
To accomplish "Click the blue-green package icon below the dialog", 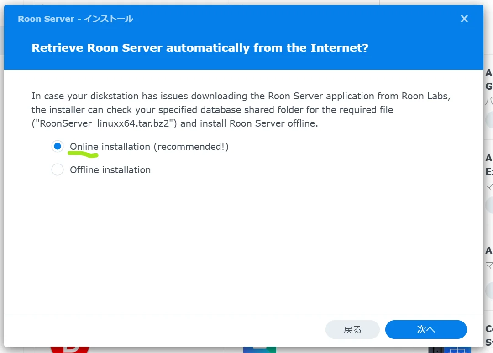I will tap(259, 350).
